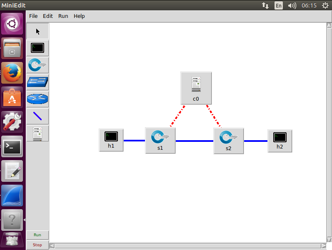Launch Firefox from the launcher

(12, 73)
